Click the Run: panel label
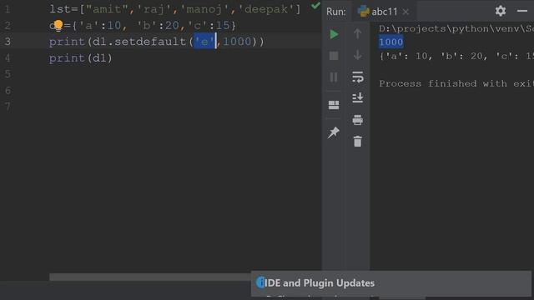The image size is (534, 300). pyautogui.click(x=335, y=12)
